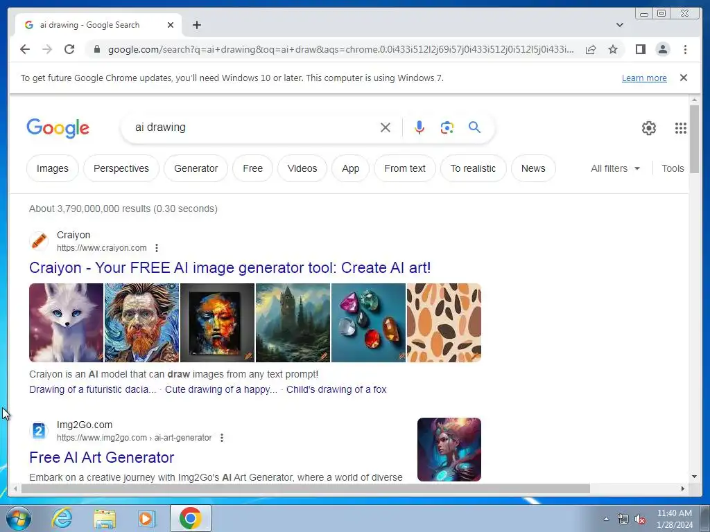Search by image with Google Lens
Image resolution: width=710 pixels, height=532 pixels.
tap(447, 127)
